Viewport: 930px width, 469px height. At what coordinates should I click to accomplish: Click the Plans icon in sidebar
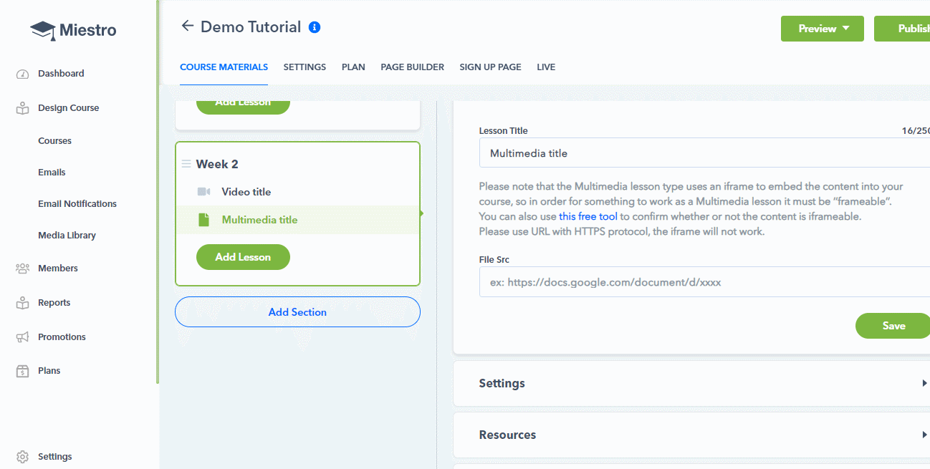click(22, 371)
